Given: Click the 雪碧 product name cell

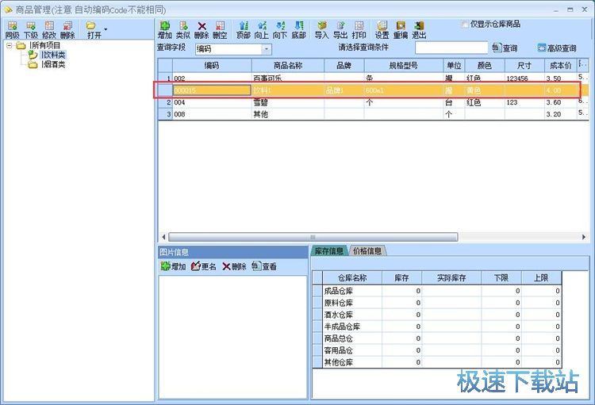Looking at the screenshot, I should click(288, 102).
